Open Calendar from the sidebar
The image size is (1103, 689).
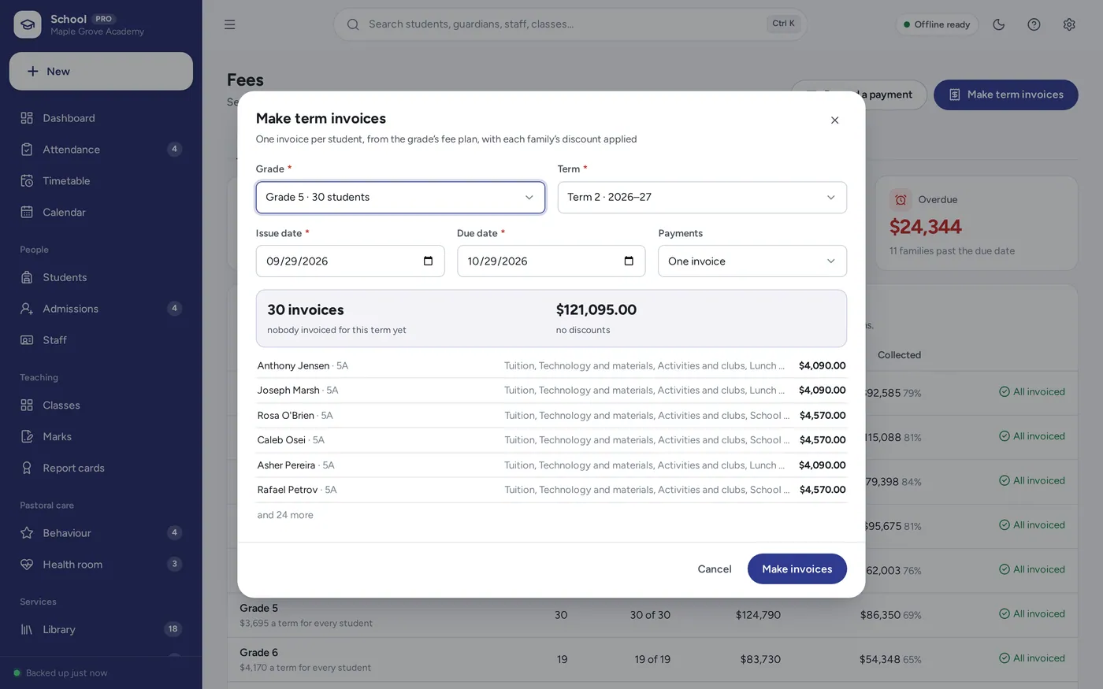[x=101, y=213]
